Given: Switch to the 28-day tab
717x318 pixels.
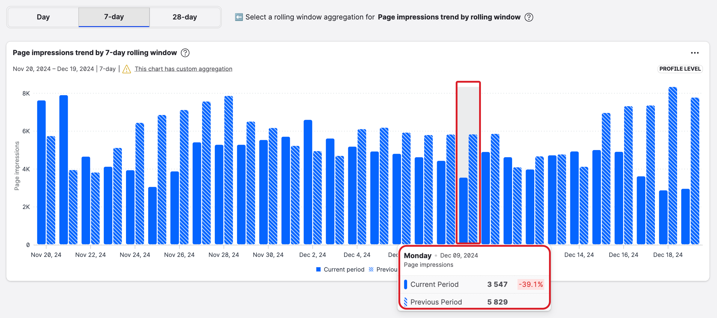Looking at the screenshot, I should (x=184, y=17).
